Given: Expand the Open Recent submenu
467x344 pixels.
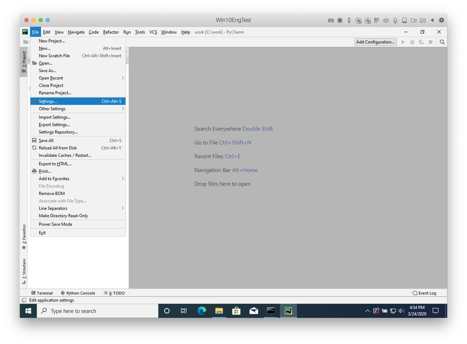Looking at the screenshot, I should 78,78.
